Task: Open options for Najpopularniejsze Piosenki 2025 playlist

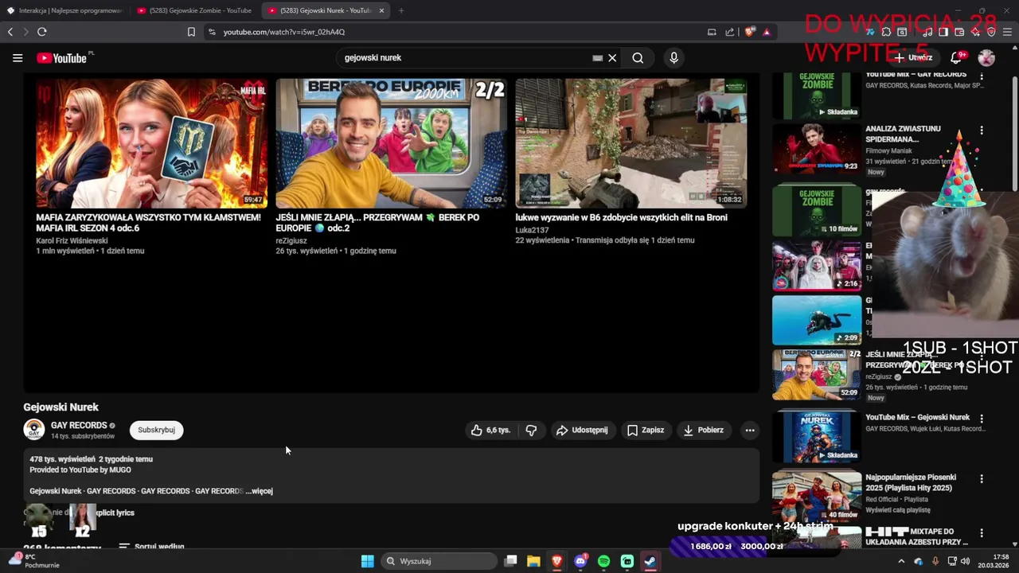Action: pyautogui.click(x=981, y=478)
